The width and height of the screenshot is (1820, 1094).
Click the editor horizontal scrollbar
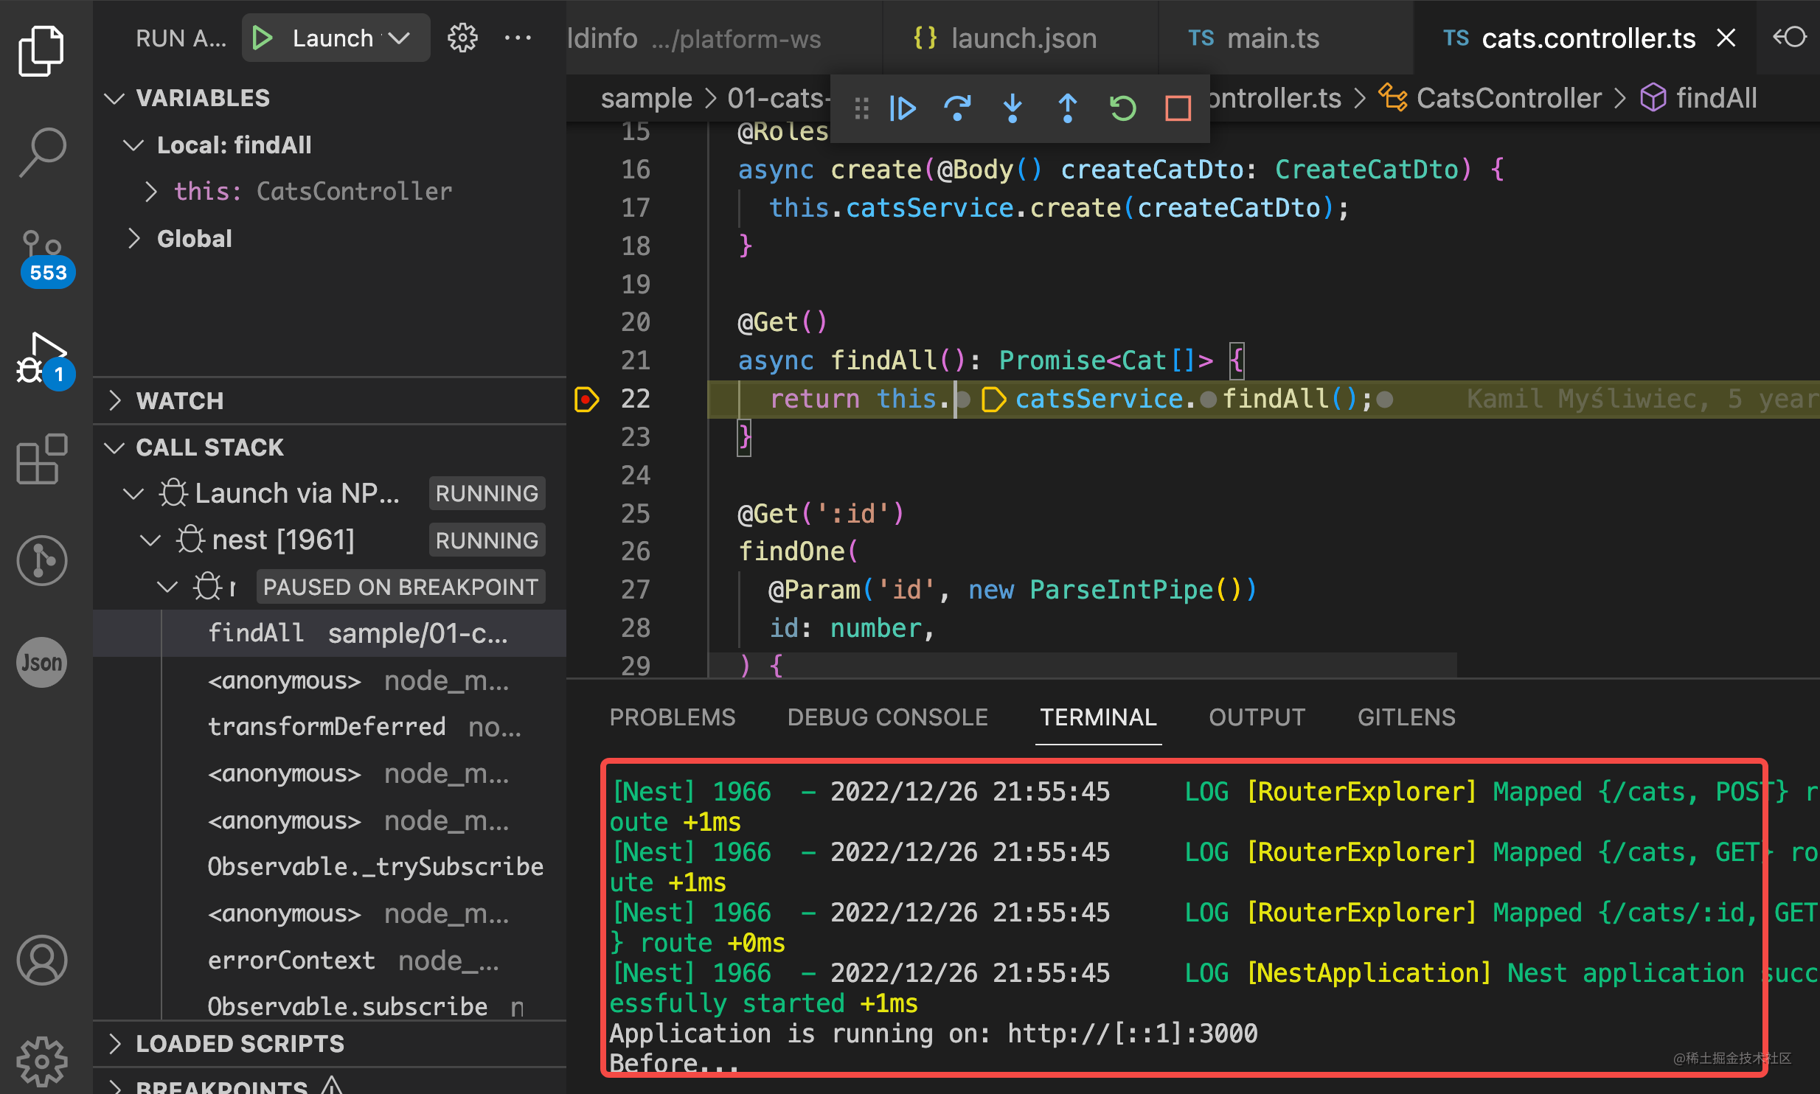coord(1083,664)
